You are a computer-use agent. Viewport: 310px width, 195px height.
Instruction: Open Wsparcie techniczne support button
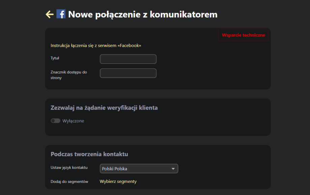[243, 35]
